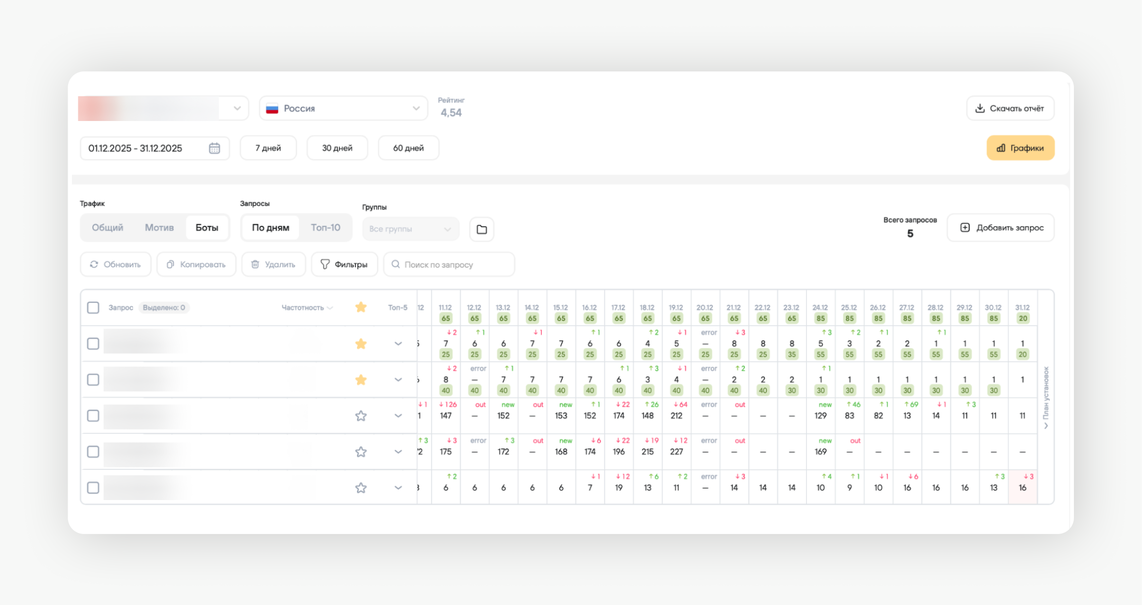Click the Добавить запрос button
The image size is (1142, 605).
[x=1001, y=227]
